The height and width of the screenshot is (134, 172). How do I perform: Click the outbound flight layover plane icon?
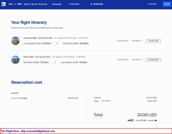click(56, 38)
